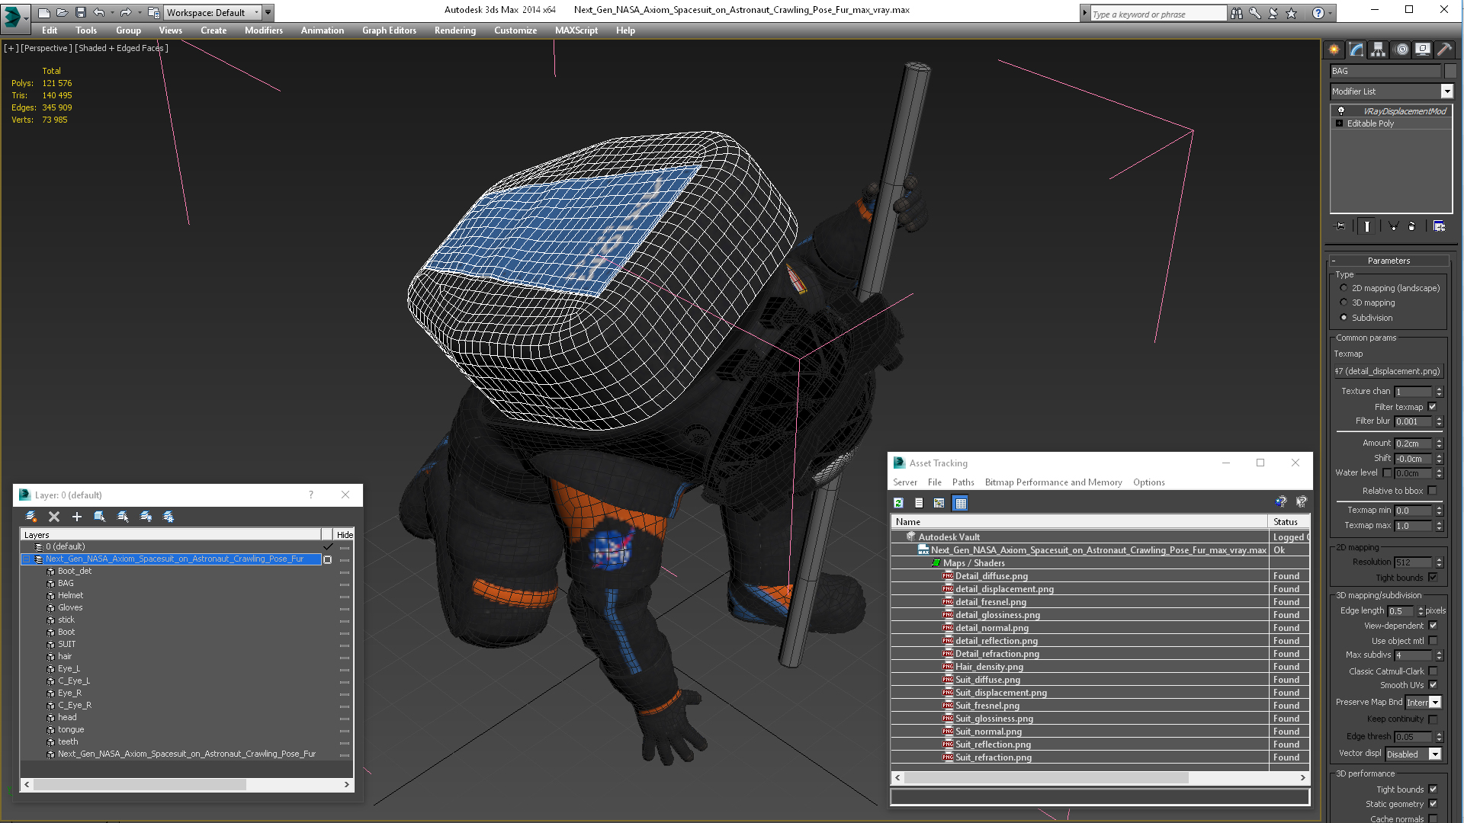Open the Create command panel tab

(1334, 50)
